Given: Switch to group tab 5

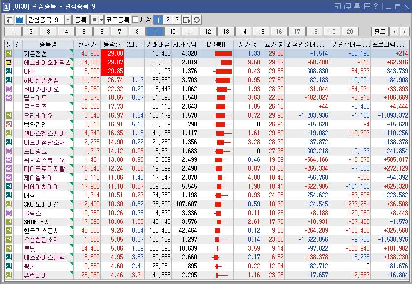Looking at the screenshot, I should click(x=84, y=32).
